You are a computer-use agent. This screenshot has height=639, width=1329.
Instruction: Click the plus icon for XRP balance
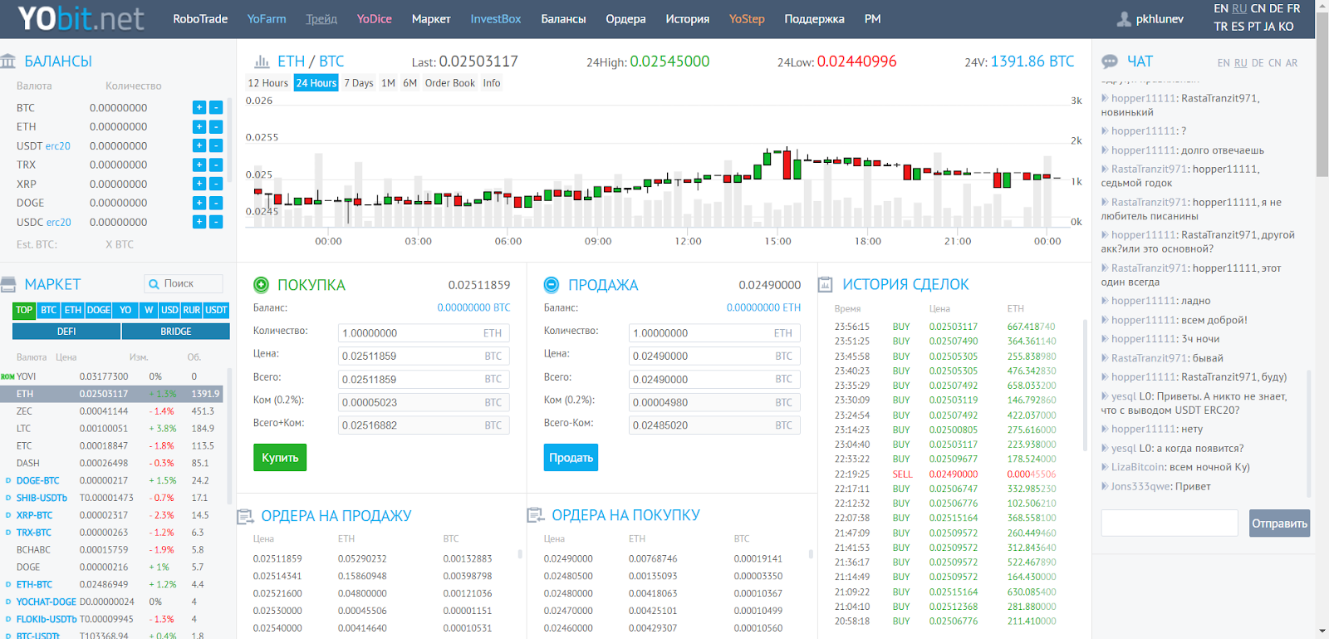click(199, 184)
